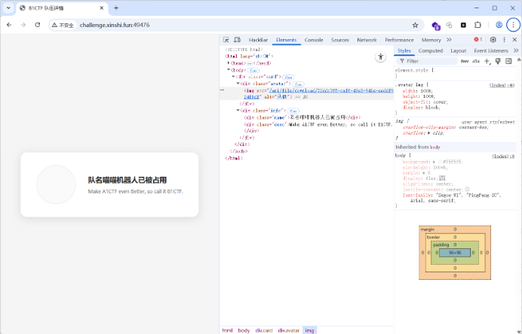Activate the inspect element picker icon
Image resolution: width=522 pixels, height=334 pixels.
point(226,40)
